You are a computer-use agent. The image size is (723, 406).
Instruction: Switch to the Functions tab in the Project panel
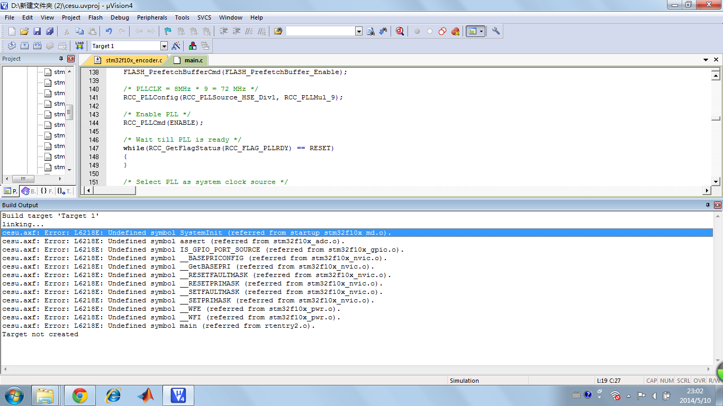tap(47, 191)
